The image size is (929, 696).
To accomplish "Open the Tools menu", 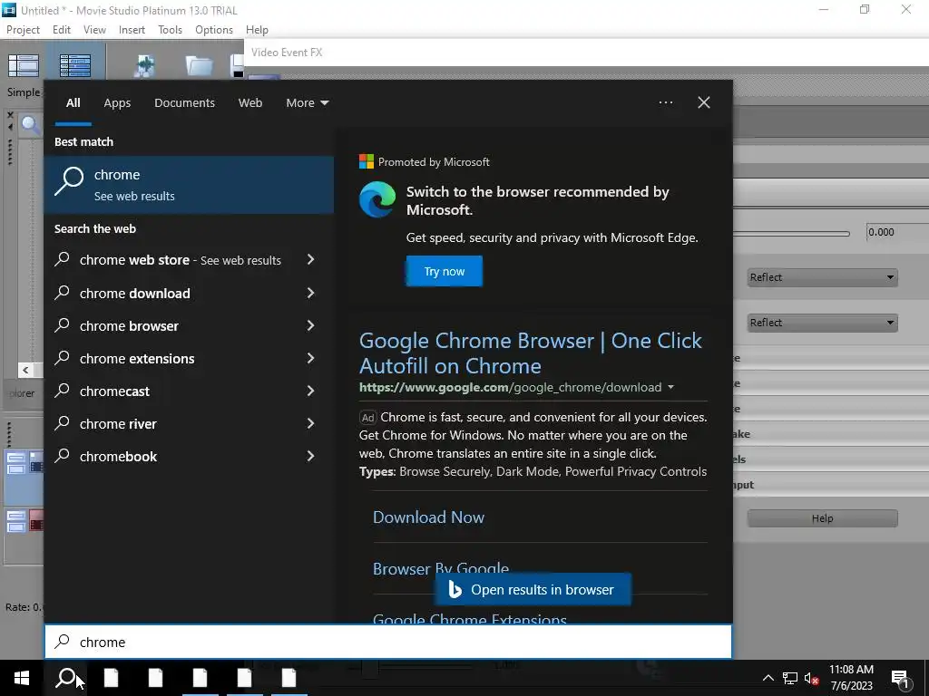I will [x=170, y=30].
